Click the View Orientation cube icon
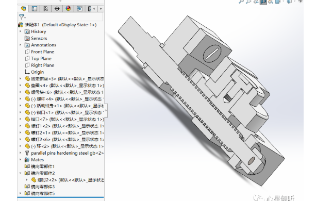Image resolution: width=316 pixels, height=201 pixels. [x=278, y=2]
